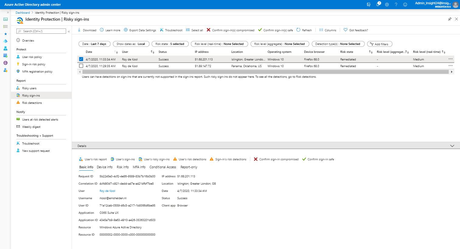Switch to the Conditional Access tab

click(x=163, y=167)
